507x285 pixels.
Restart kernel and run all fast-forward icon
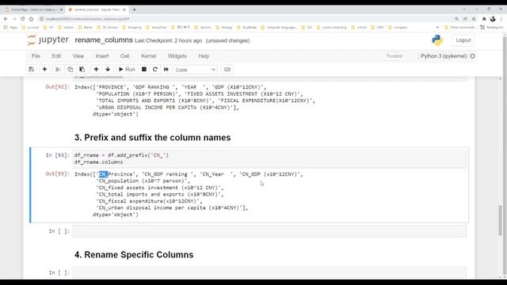point(166,70)
